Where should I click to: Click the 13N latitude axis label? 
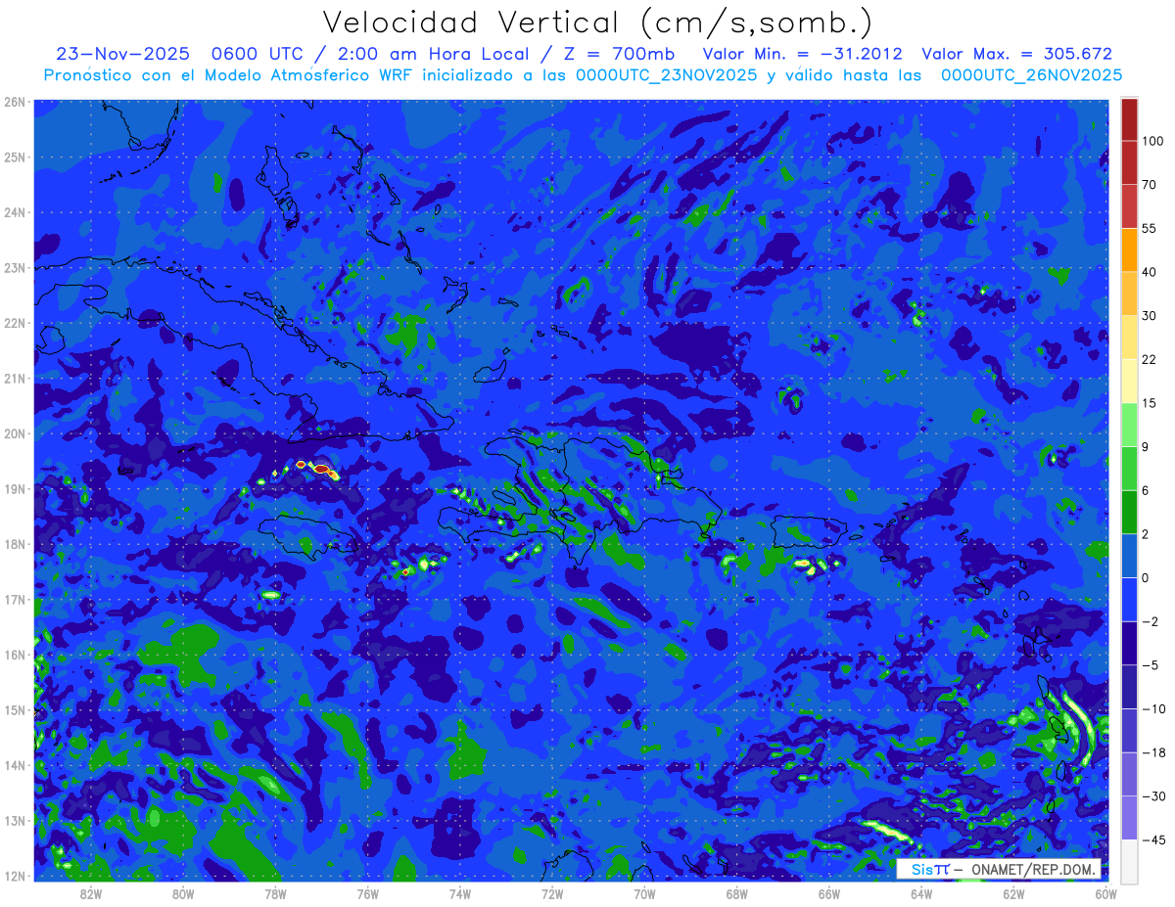pyautogui.click(x=15, y=821)
